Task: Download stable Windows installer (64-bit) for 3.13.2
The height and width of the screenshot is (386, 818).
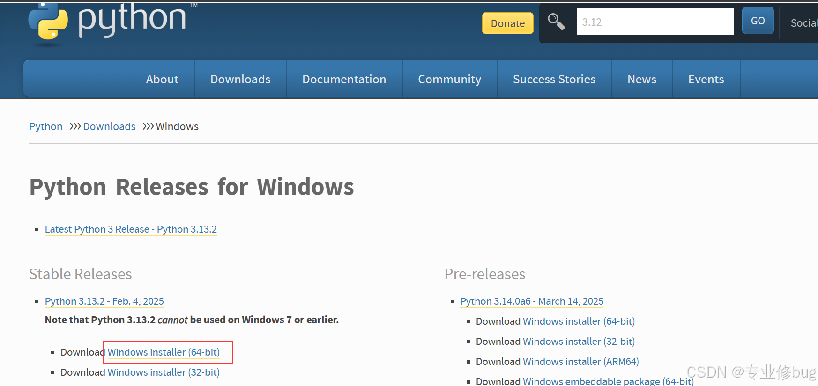Action: (164, 352)
